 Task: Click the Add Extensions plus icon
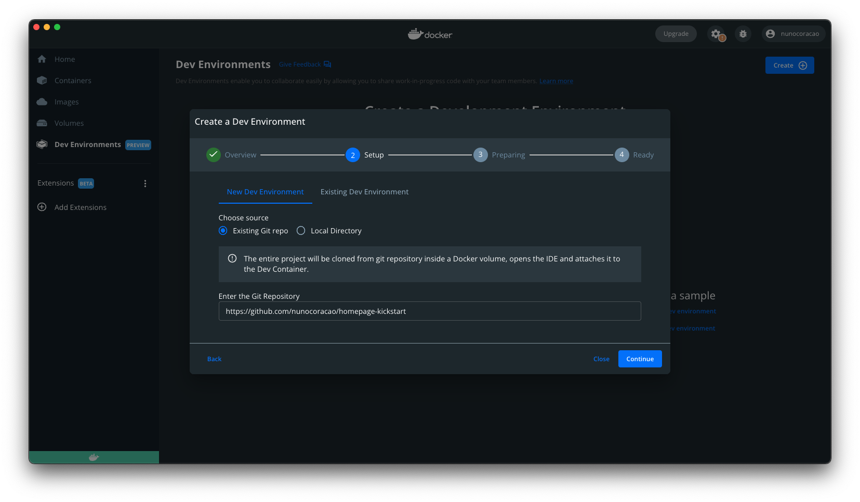click(x=42, y=207)
